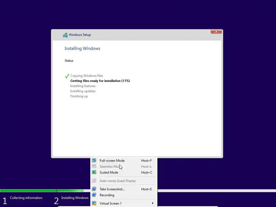Click the Take Screenshot camera icon
This screenshot has height=207, width=276.
click(94, 189)
